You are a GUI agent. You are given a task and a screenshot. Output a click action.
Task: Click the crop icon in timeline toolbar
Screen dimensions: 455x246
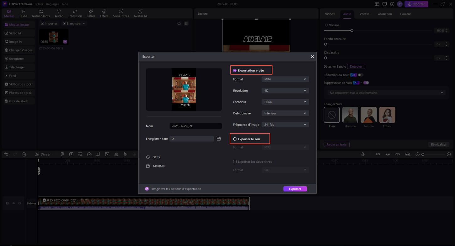pyautogui.click(x=98, y=154)
